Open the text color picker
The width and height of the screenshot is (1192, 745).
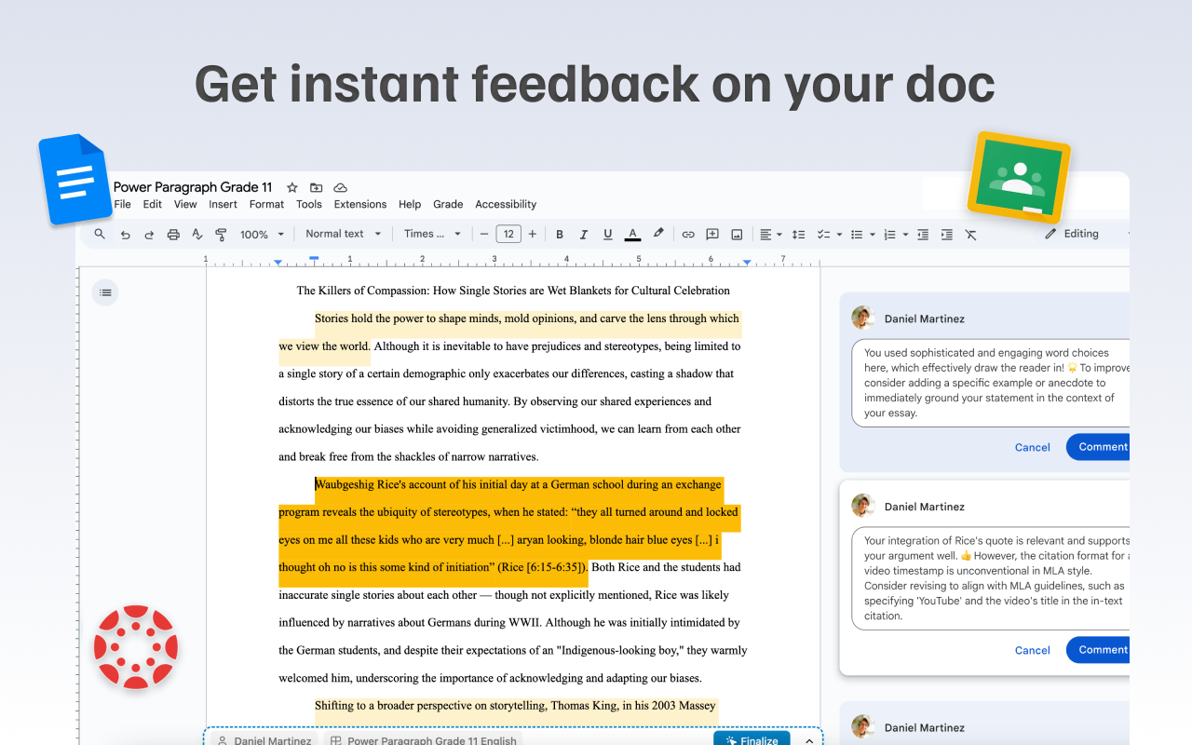coord(632,234)
